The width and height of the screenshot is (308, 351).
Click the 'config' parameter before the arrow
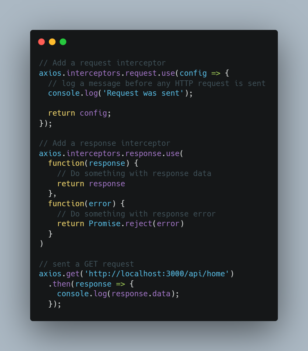[x=193, y=73]
